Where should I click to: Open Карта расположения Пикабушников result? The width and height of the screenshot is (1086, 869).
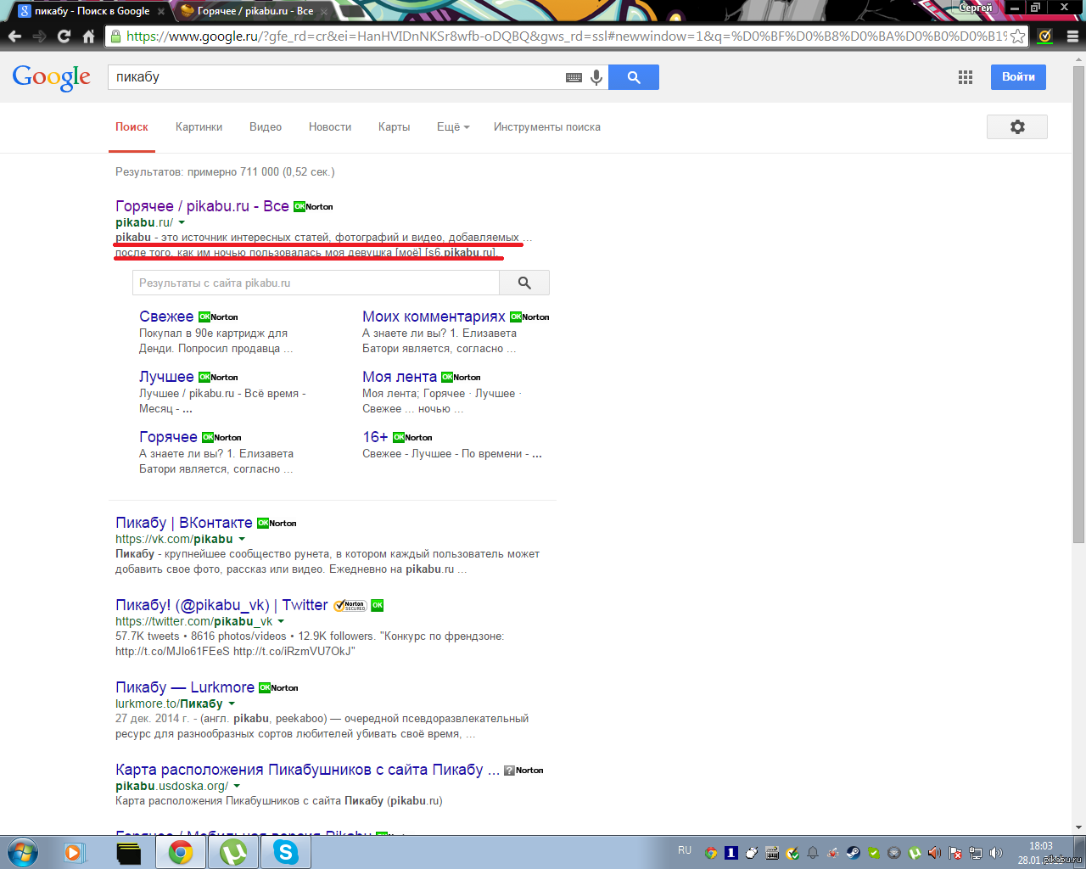307,770
